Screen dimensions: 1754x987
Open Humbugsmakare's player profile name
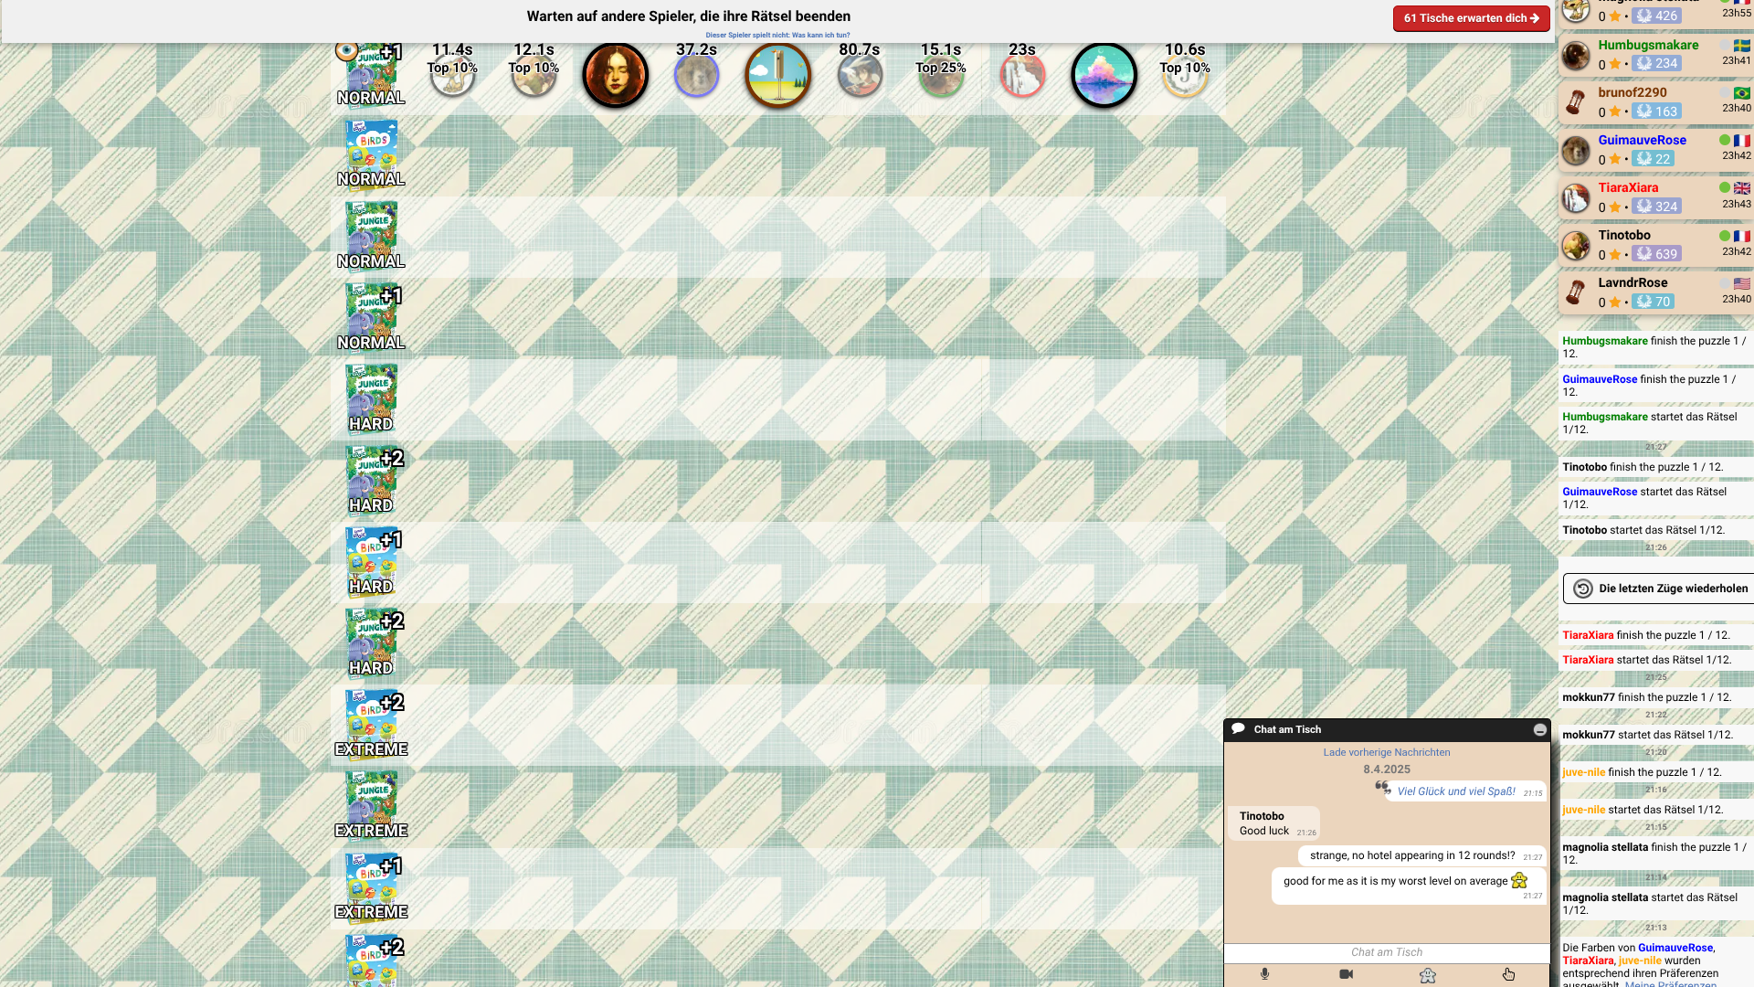point(1648,45)
